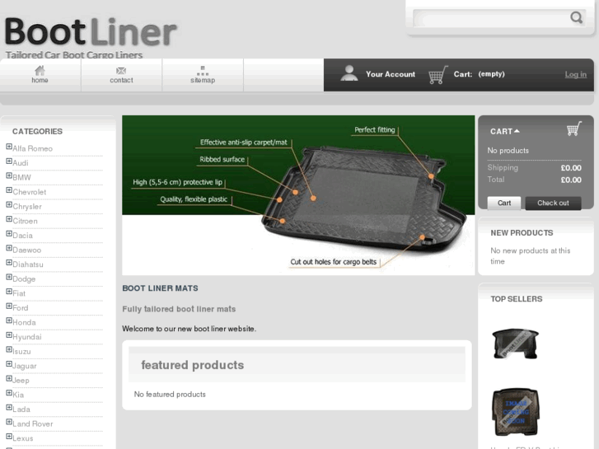The width and height of the screenshot is (599, 449).
Task: Expand the Jeep category tree
Action: click(x=9, y=379)
